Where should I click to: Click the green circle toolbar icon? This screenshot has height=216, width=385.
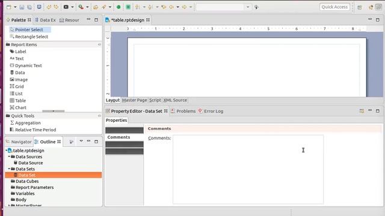point(119,7)
